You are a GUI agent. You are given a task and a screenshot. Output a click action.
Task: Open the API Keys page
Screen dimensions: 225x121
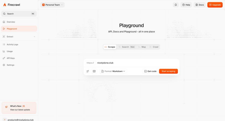click(10, 58)
